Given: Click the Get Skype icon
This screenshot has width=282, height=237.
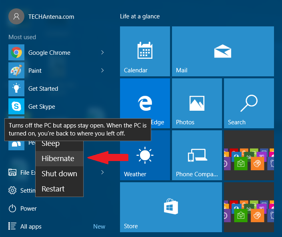Looking at the screenshot, I should 16,106.
